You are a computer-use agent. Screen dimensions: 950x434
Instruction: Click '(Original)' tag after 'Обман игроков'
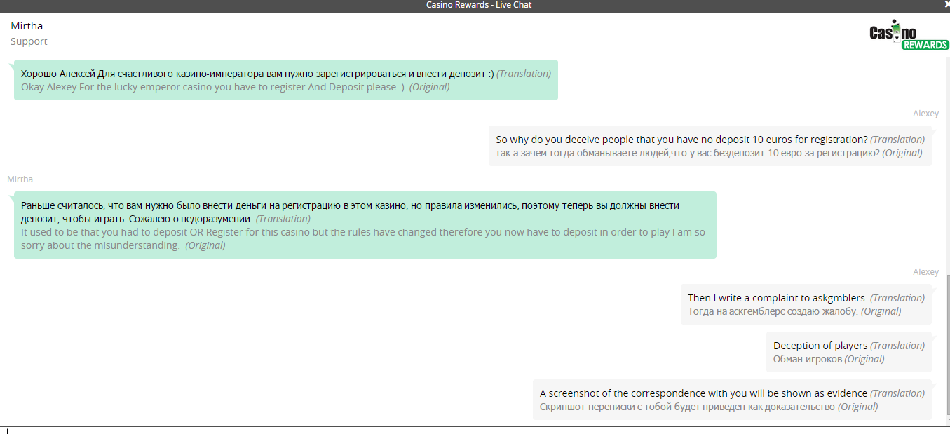click(864, 359)
